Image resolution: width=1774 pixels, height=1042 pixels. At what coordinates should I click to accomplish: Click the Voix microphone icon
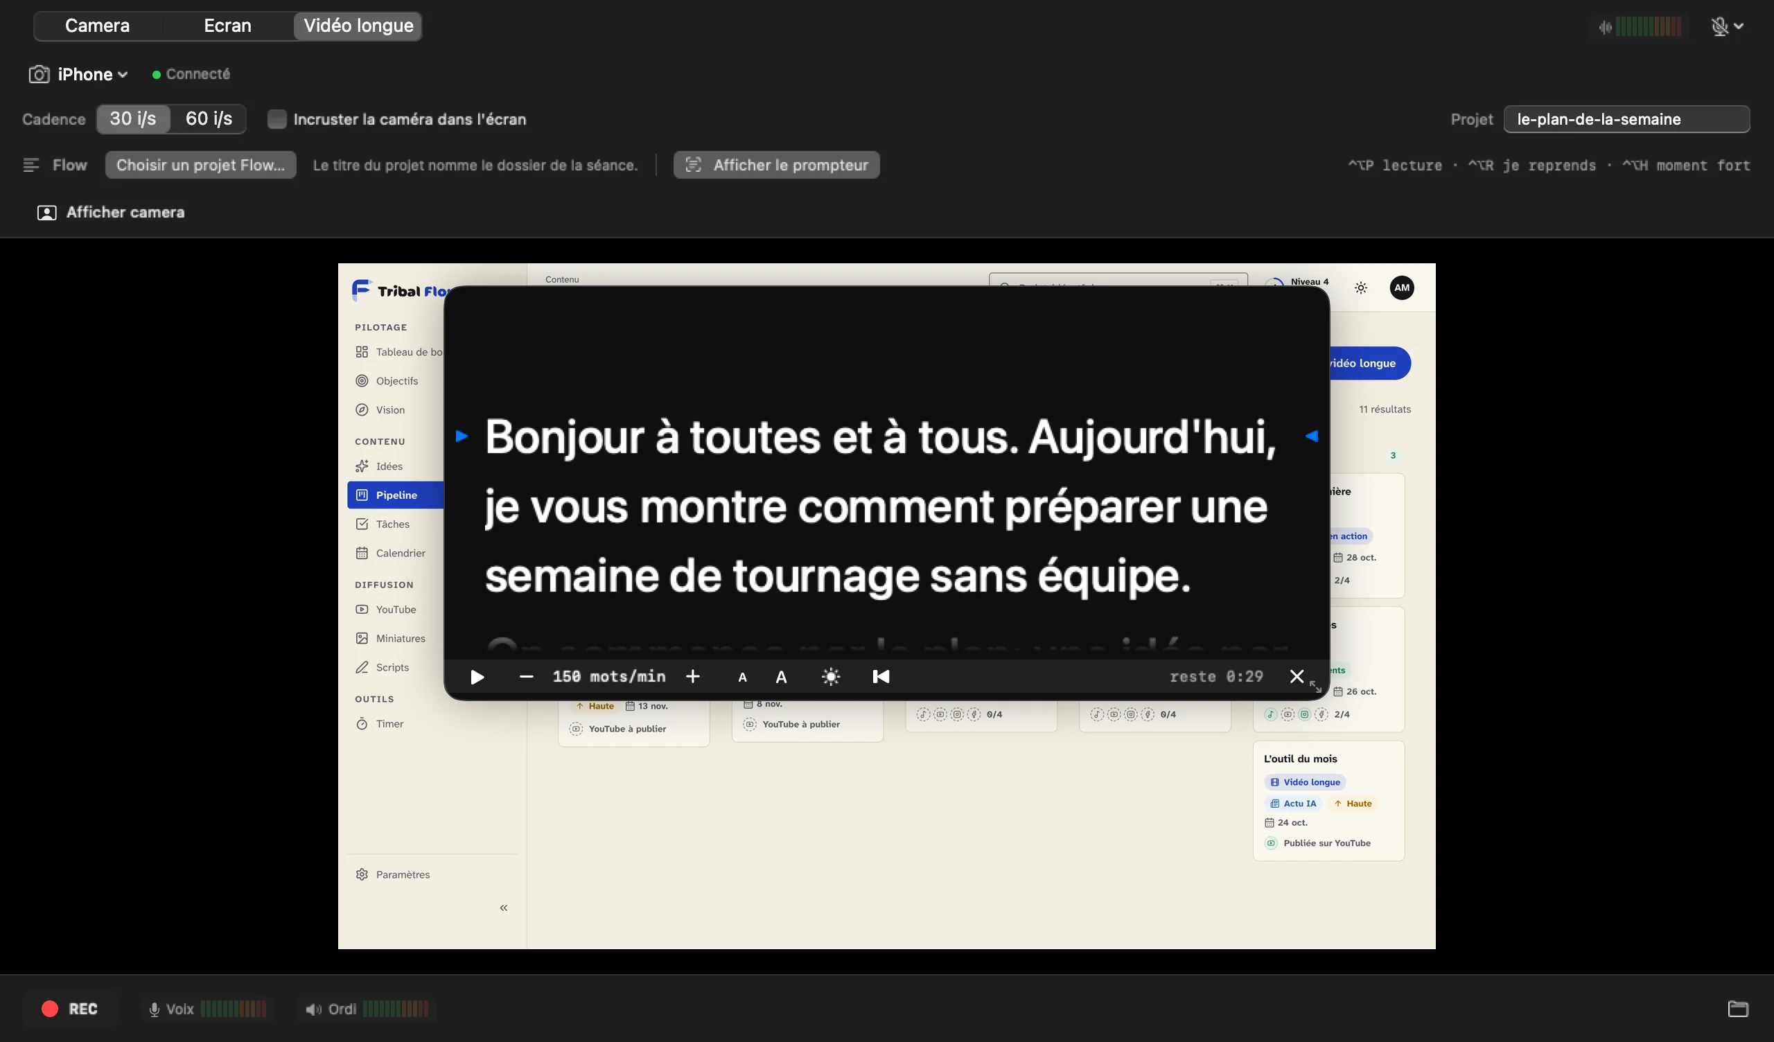coord(154,1009)
